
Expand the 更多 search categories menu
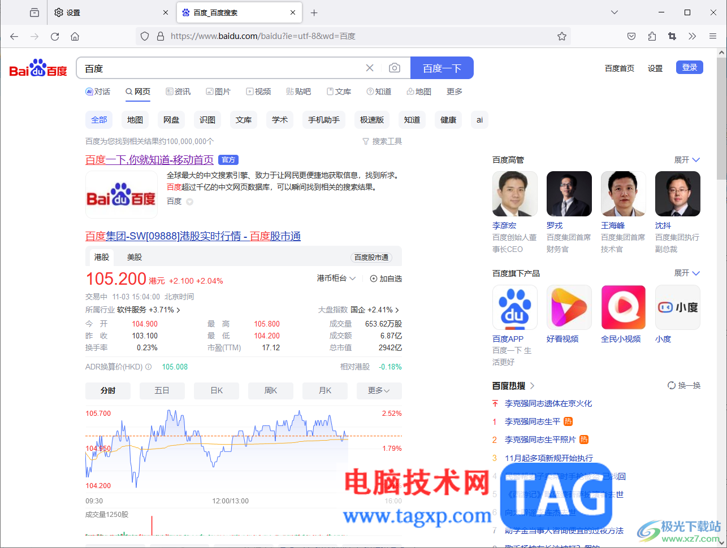pyautogui.click(x=455, y=92)
